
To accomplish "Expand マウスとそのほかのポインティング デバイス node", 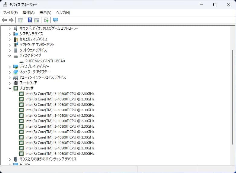I will coord(10,159).
